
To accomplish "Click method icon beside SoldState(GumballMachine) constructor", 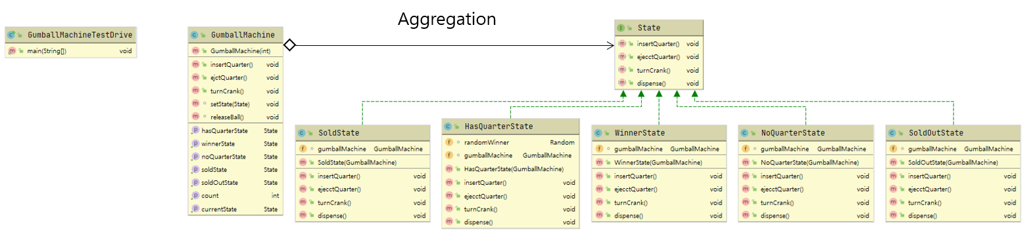I will [302, 162].
